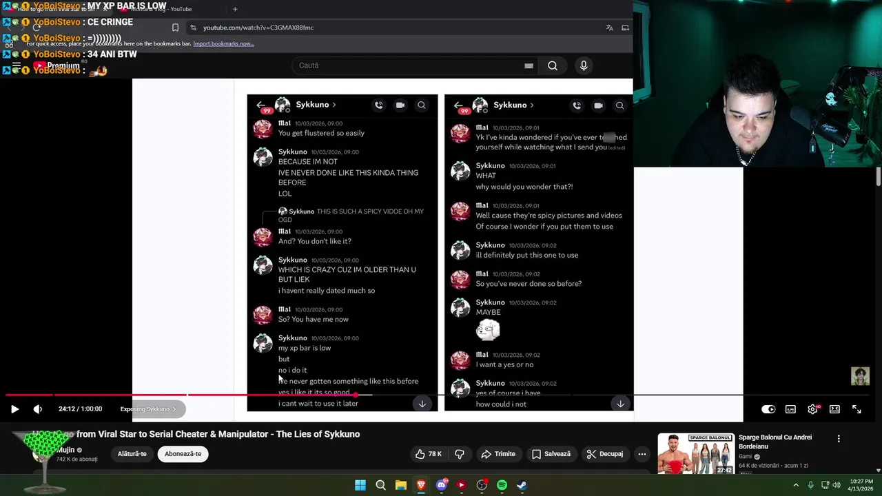The height and width of the screenshot is (496, 882).
Task: Click scroll-down arrow in right Discord chat
Action: point(620,404)
